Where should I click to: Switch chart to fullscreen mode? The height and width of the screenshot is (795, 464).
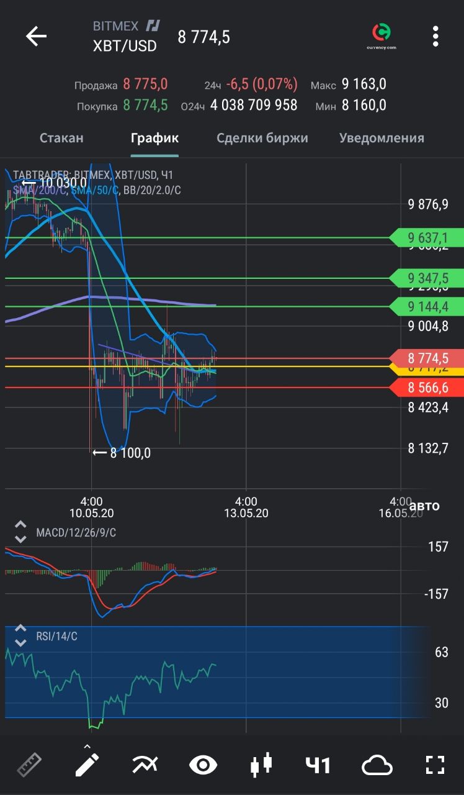tap(435, 765)
